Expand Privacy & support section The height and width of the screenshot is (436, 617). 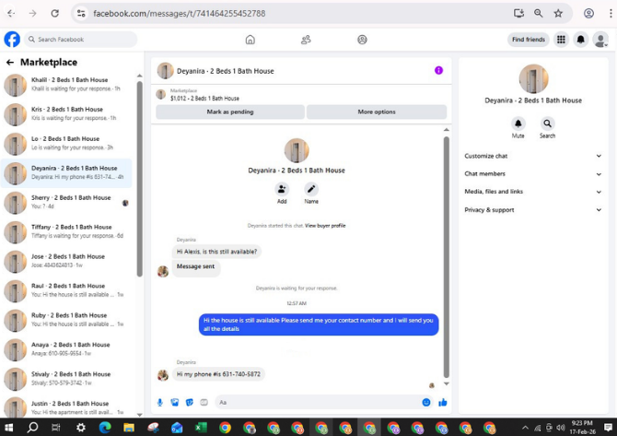pyautogui.click(x=533, y=210)
